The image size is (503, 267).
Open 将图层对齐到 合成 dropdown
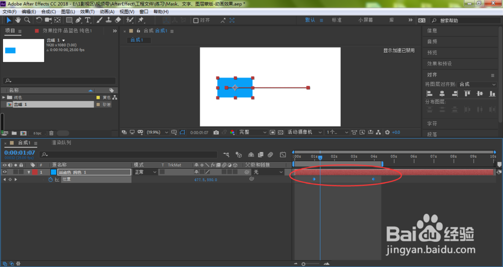coord(477,84)
